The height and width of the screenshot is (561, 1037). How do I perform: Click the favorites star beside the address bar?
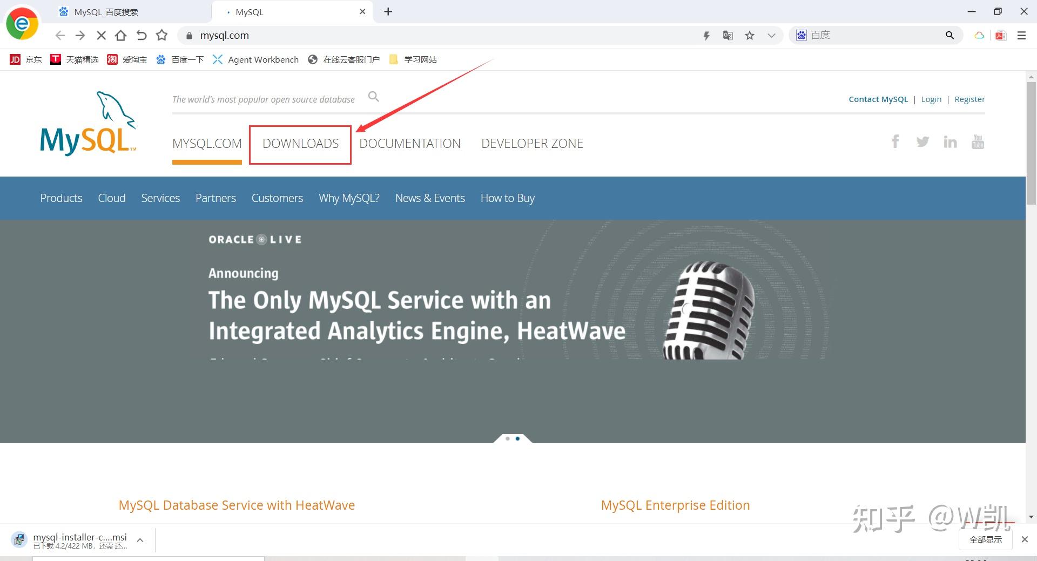click(x=161, y=36)
